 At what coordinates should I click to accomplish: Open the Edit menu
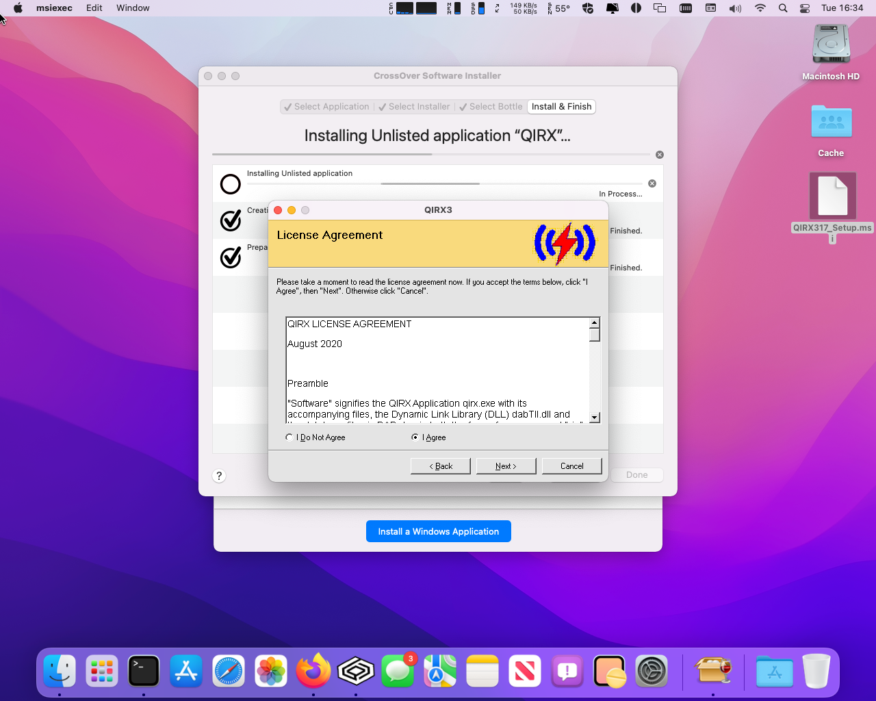click(x=94, y=8)
